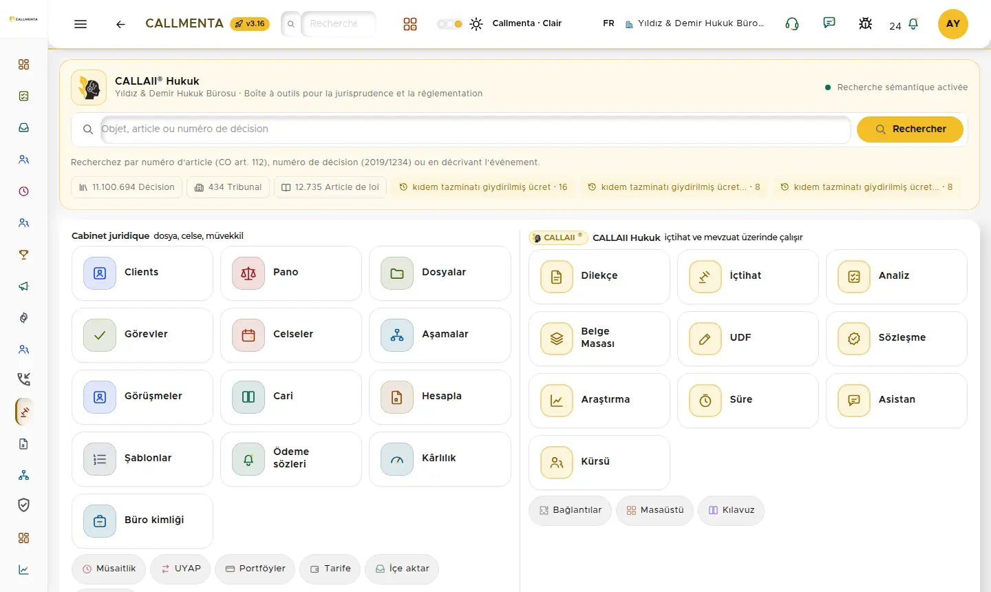991x592 pixels.
Task: Open the UDF editor card
Action: (x=748, y=339)
